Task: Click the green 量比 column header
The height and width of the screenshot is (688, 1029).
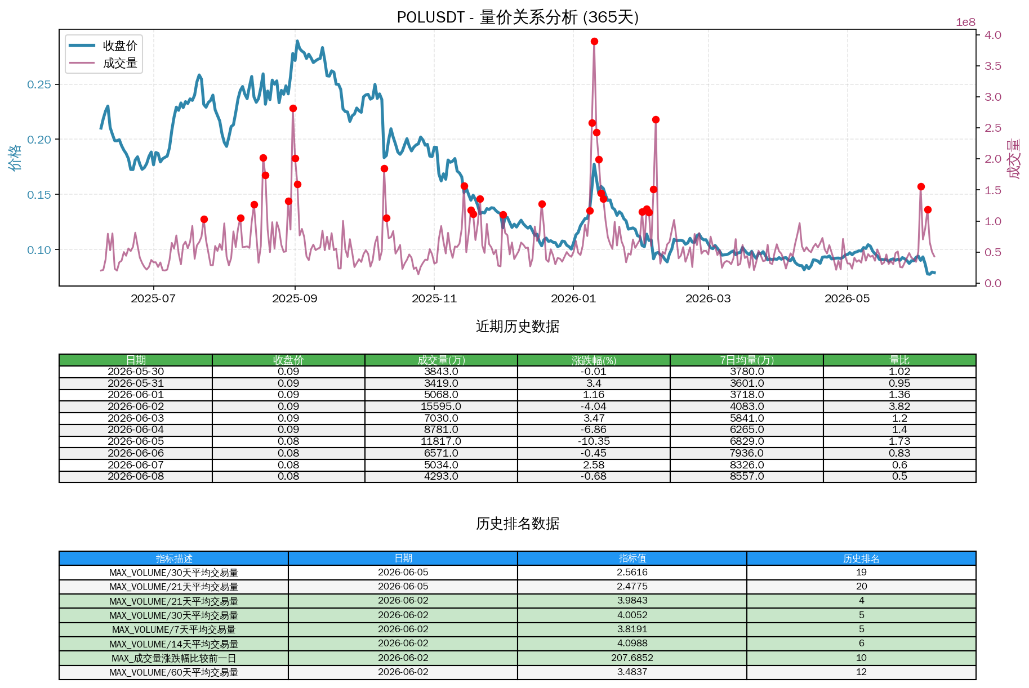Action: click(899, 360)
